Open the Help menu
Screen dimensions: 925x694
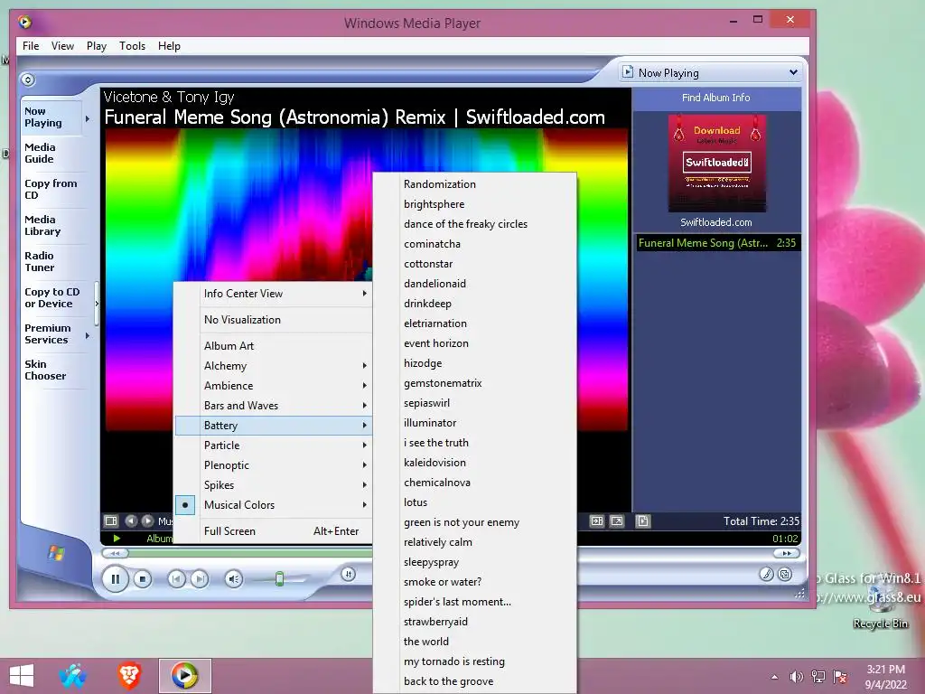coord(169,46)
